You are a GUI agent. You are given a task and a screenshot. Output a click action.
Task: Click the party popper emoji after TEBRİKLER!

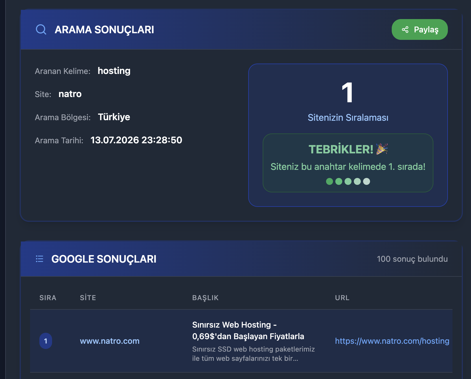click(x=382, y=149)
